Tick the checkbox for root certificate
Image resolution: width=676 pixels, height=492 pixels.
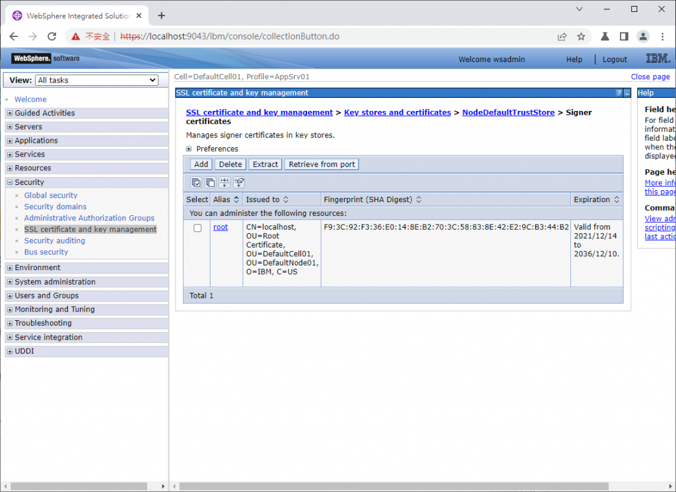coord(197,228)
